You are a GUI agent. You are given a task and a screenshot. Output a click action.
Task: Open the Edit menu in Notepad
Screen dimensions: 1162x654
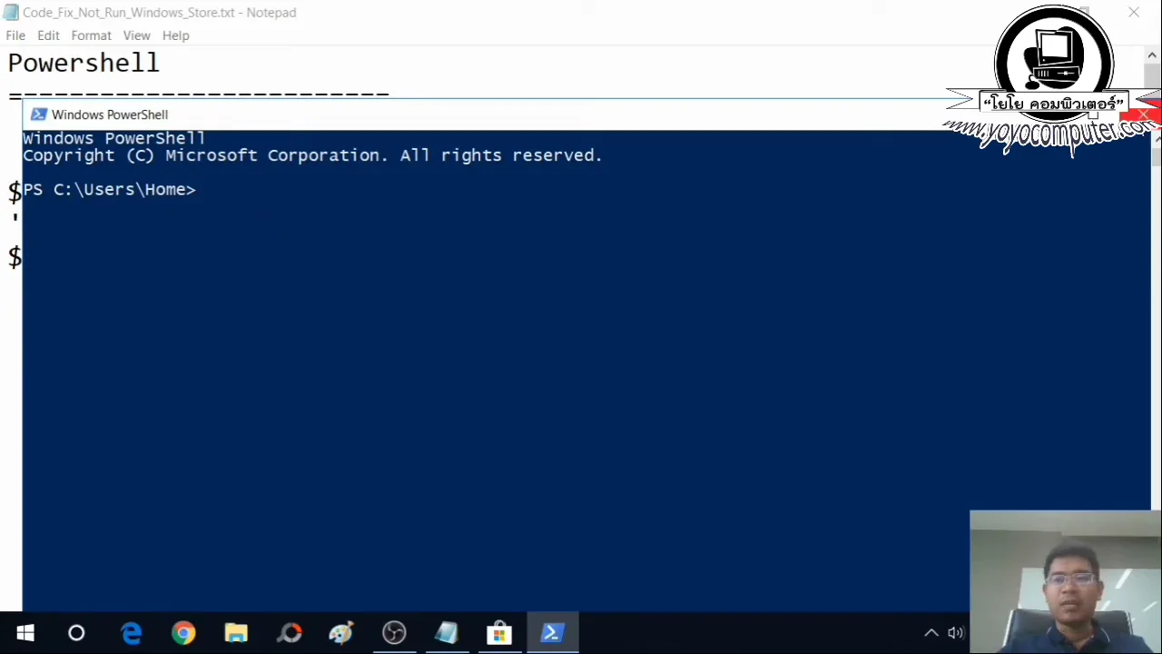(x=48, y=35)
